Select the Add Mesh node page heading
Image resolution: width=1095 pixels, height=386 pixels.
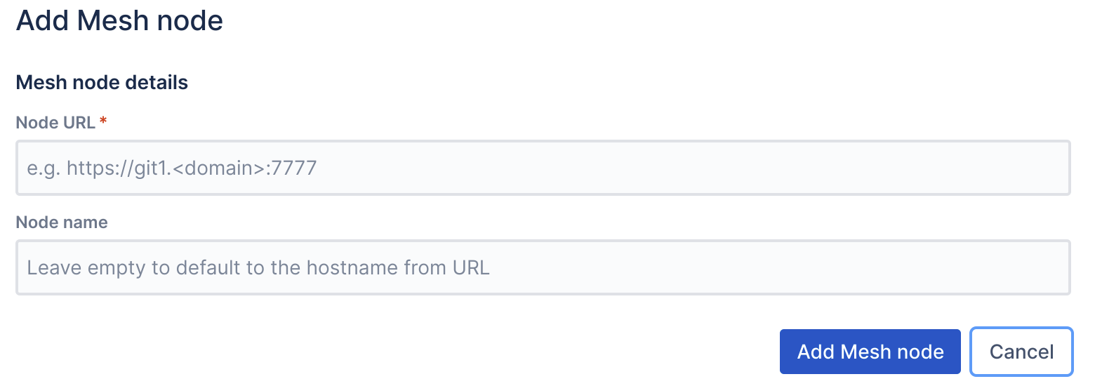pos(119,20)
